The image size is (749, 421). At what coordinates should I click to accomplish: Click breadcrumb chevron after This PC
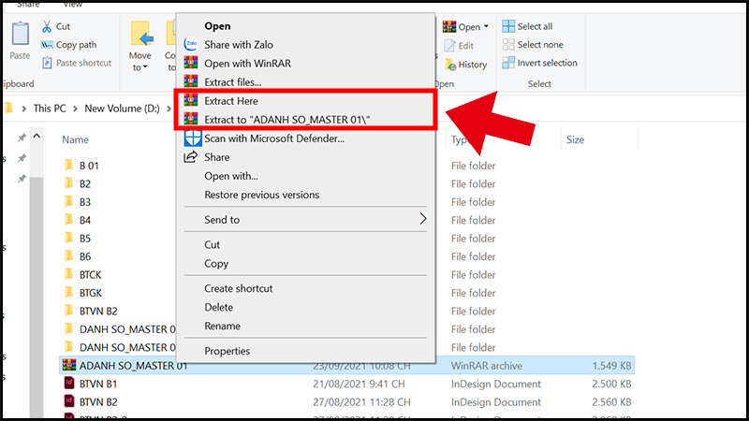pos(75,109)
